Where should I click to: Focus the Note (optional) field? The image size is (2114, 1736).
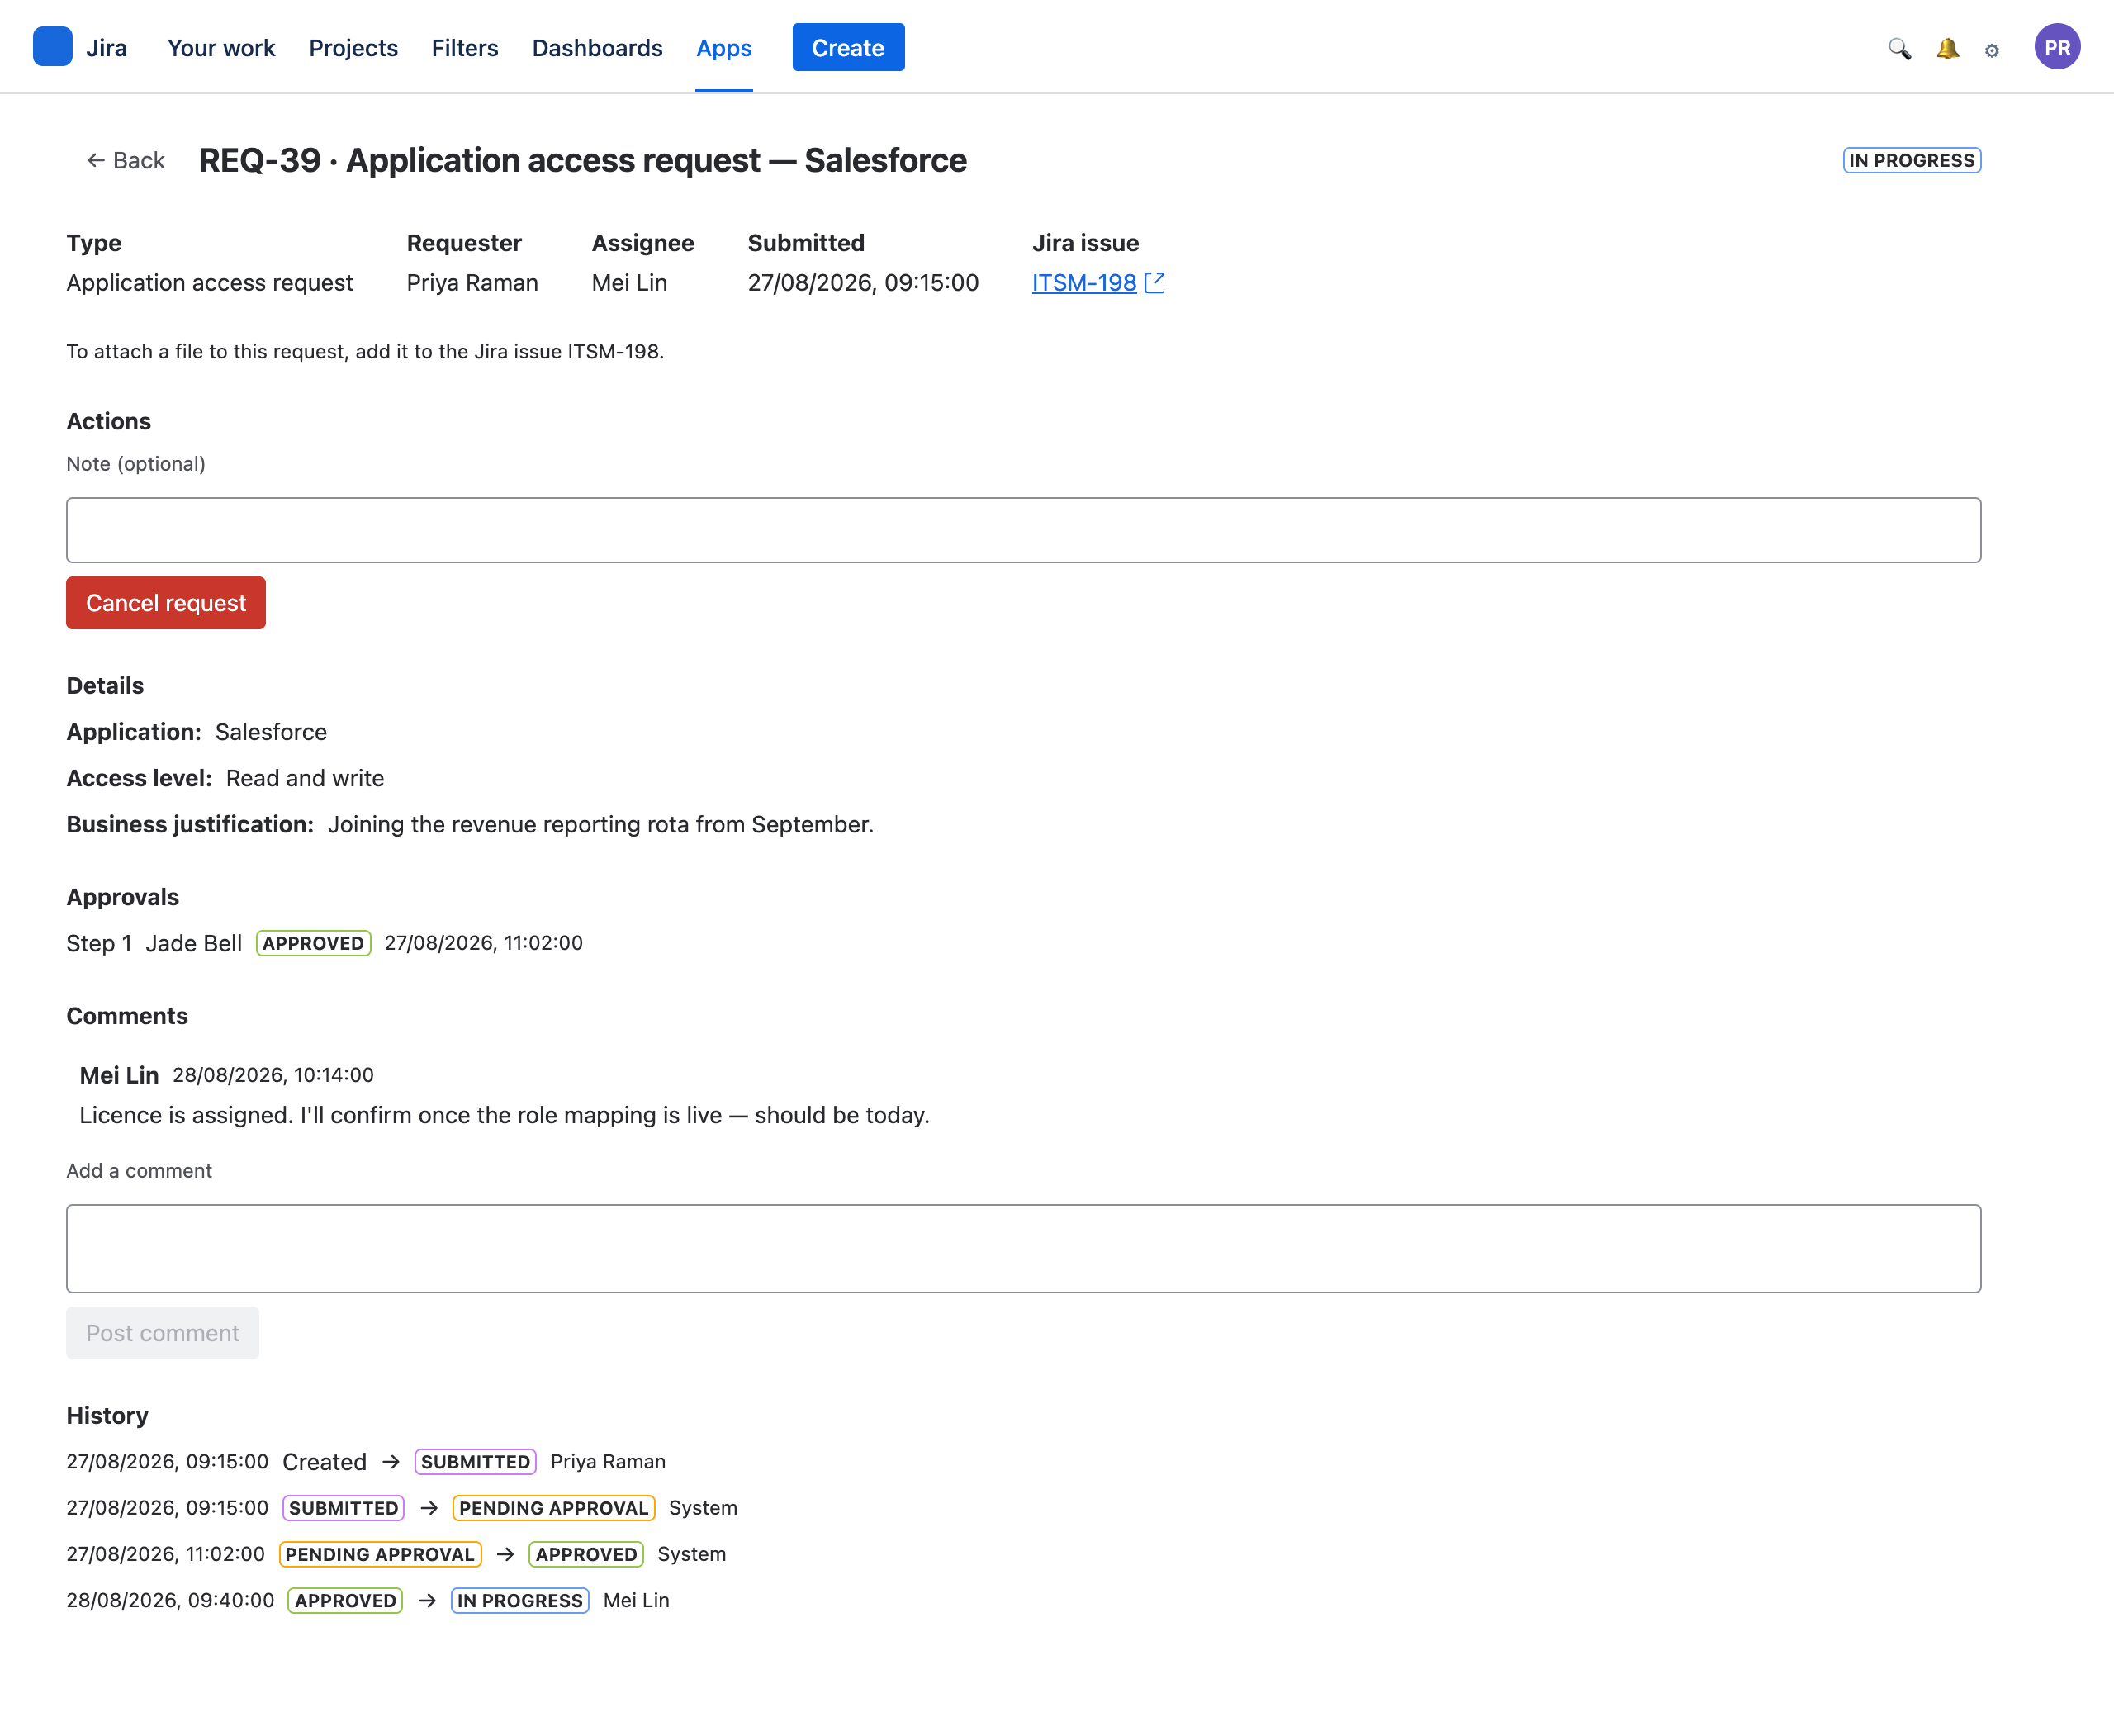[x=1023, y=530]
